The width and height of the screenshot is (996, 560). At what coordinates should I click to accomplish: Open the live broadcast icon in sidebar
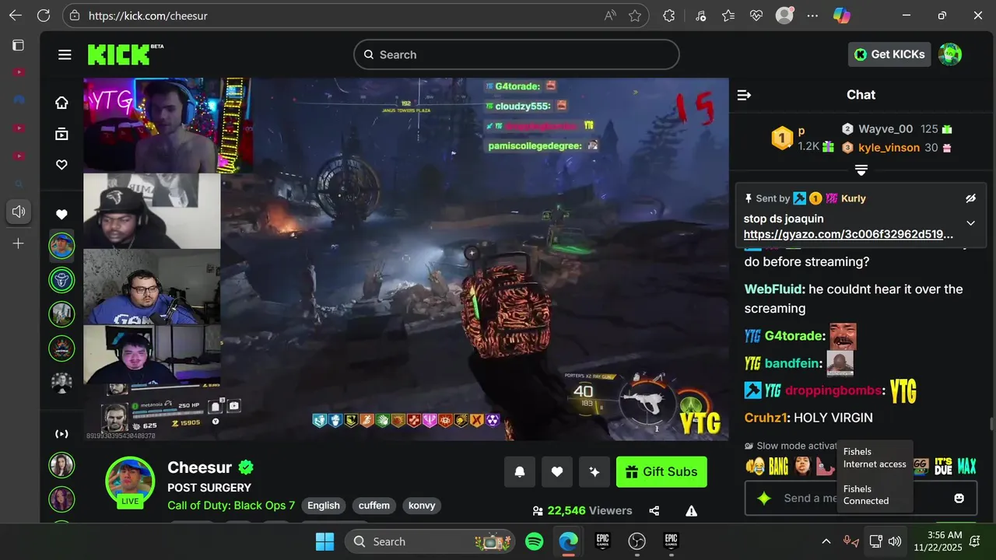point(61,434)
